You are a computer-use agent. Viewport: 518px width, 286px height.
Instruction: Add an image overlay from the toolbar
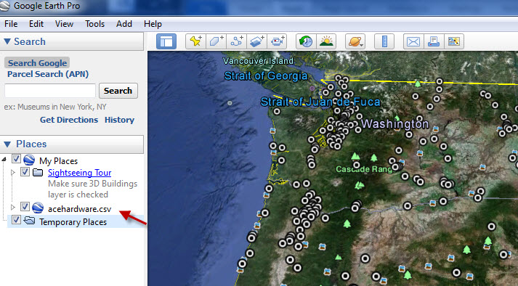point(256,41)
